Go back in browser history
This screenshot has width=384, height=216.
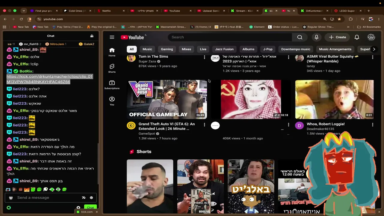pyautogui.click(x=5, y=19)
